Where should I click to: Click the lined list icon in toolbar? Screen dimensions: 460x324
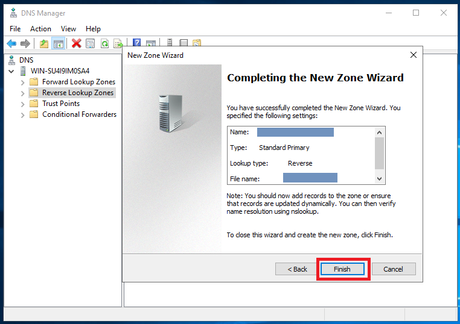(184, 43)
